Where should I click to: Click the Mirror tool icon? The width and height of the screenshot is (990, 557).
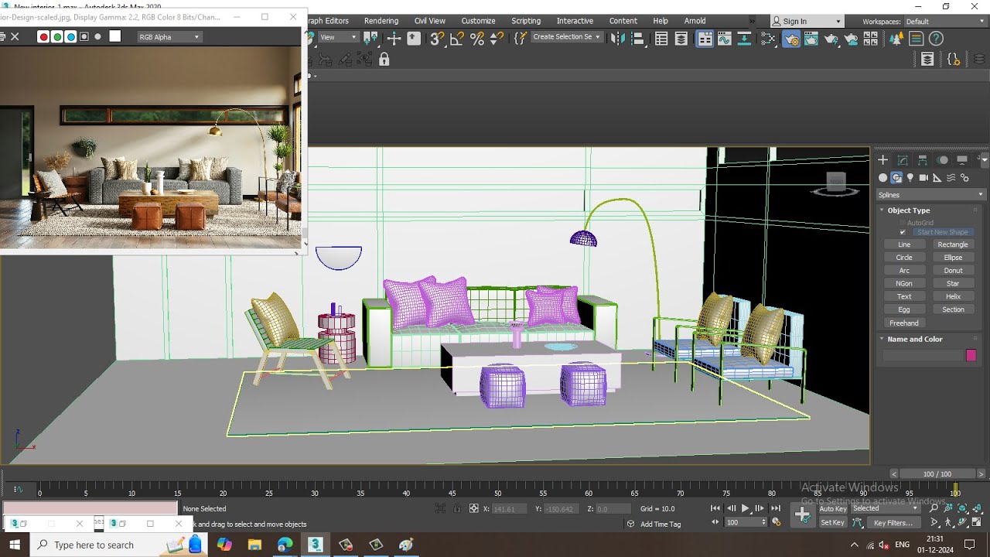tap(616, 38)
